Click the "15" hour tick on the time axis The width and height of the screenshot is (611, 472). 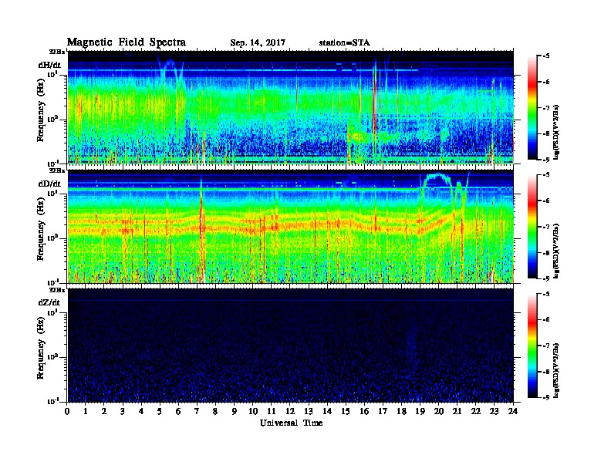tap(346, 412)
